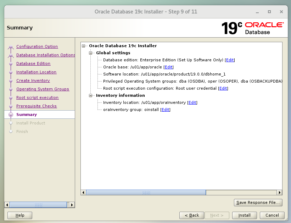Click Edit link beside Oracle base path

168,67
